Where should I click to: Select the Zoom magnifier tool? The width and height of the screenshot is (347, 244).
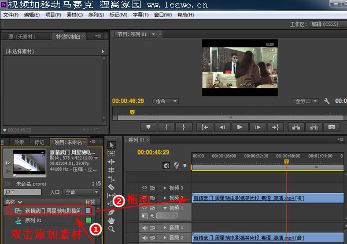(111, 229)
